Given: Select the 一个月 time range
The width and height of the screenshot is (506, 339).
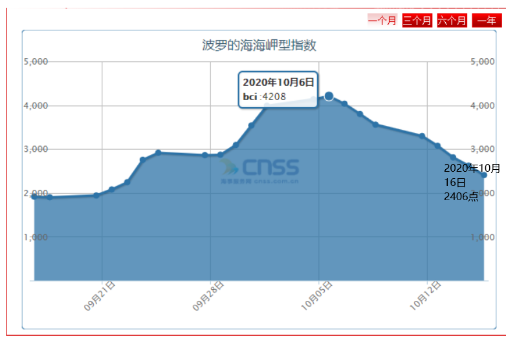Looking at the screenshot, I should 382,21.
